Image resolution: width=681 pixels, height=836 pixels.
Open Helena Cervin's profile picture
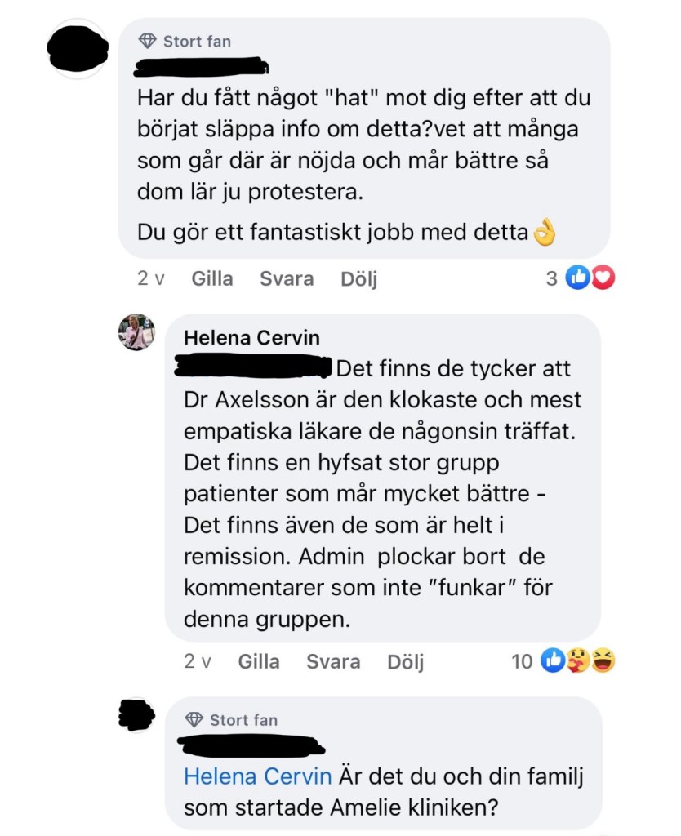coord(136,332)
